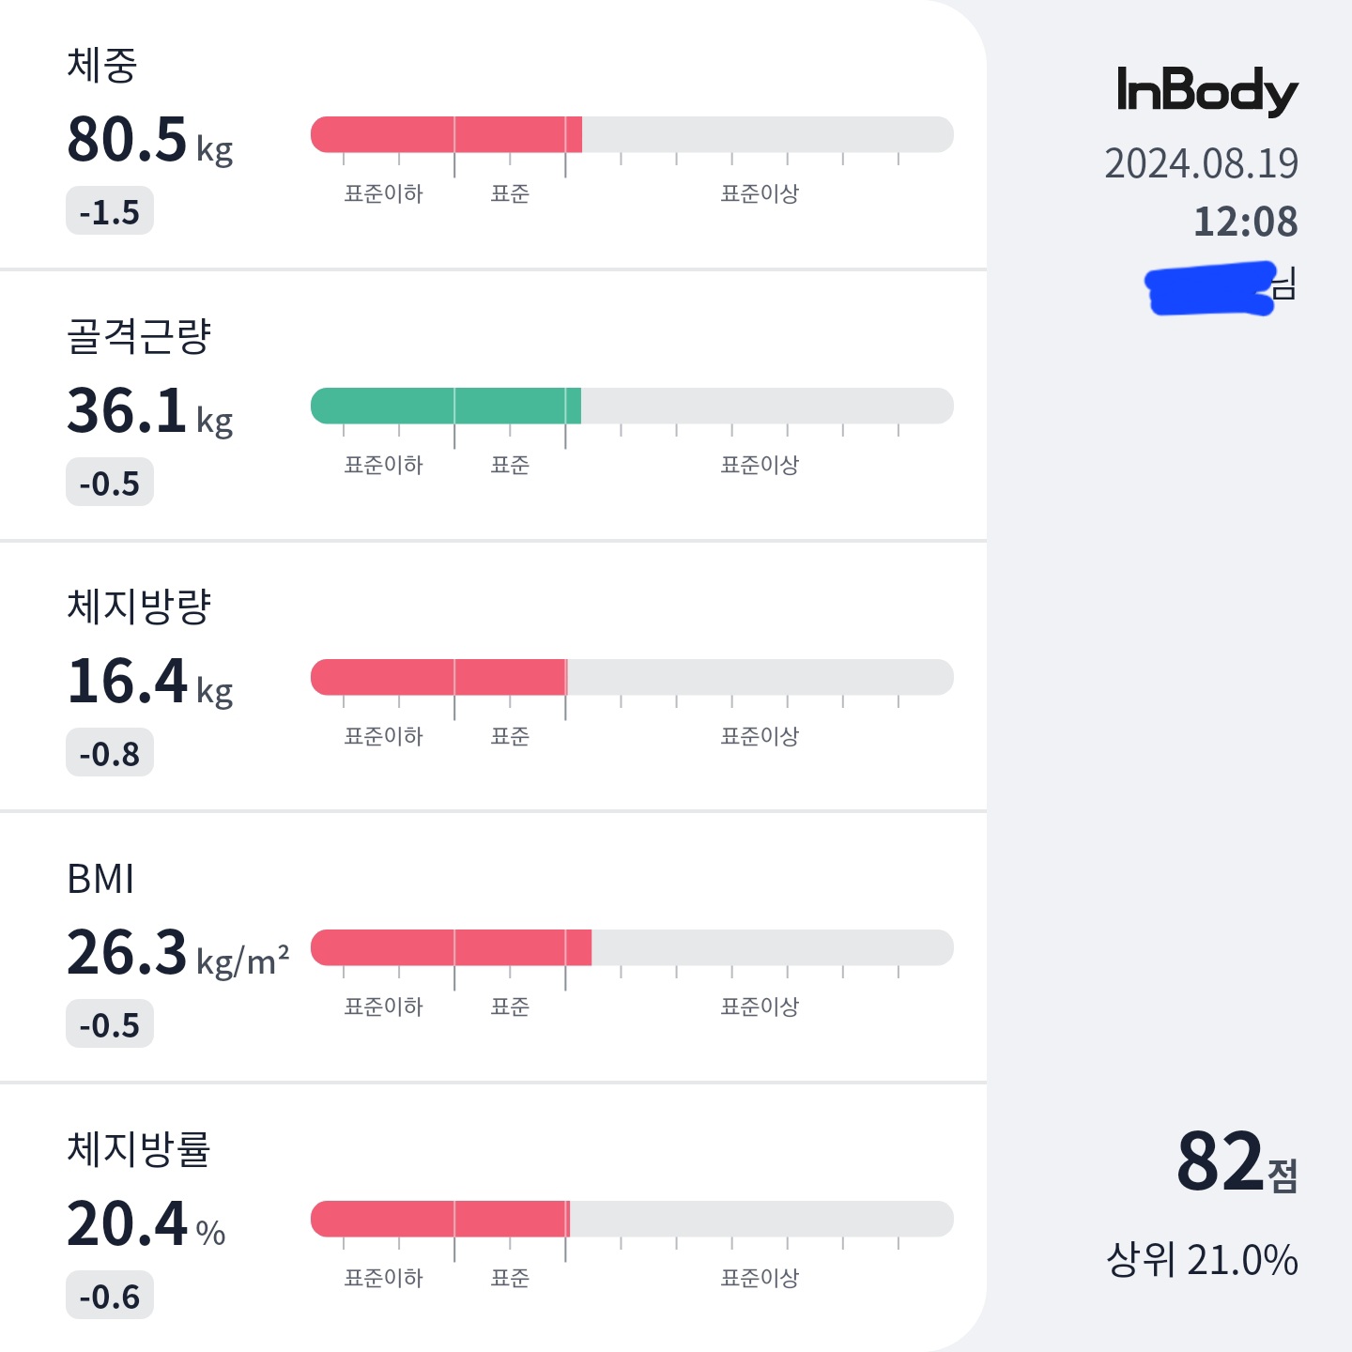The height and width of the screenshot is (1352, 1352).
Task: Click the 26.3 kg/m² BMI value
Action: tap(178, 953)
